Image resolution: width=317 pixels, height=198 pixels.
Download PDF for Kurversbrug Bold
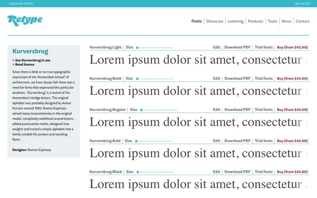[238, 141]
